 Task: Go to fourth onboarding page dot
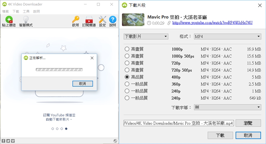pyautogui.click(x=66, y=129)
